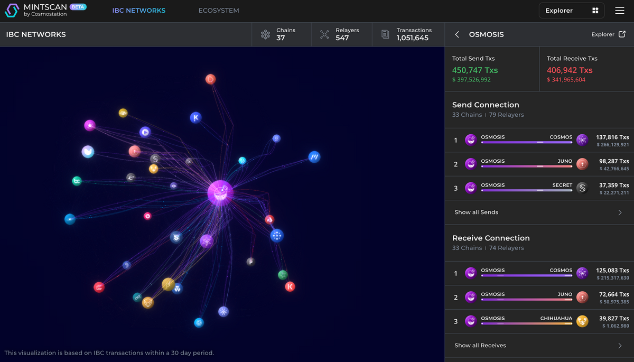Switch to the ECOSYSTEM tab

pos(219,11)
